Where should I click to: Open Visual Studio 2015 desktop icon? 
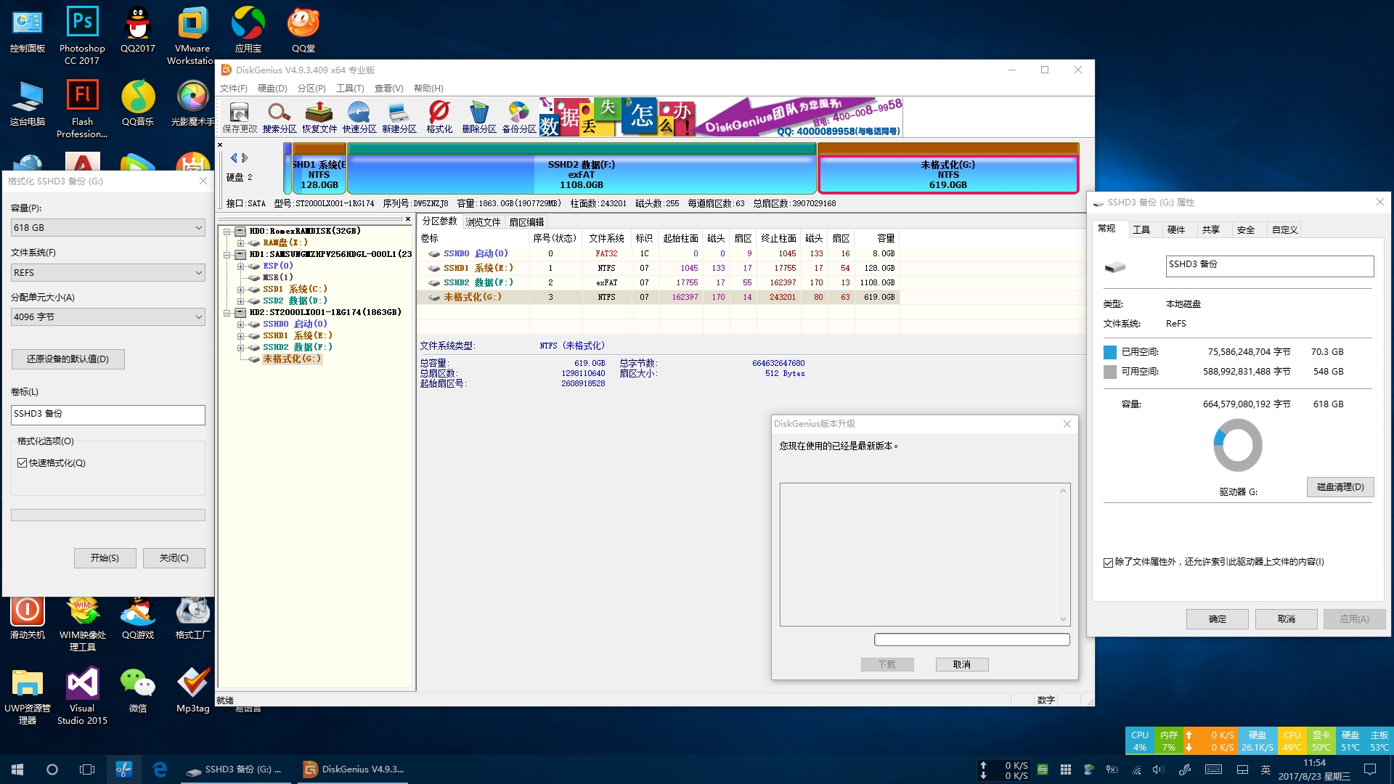[x=82, y=695]
